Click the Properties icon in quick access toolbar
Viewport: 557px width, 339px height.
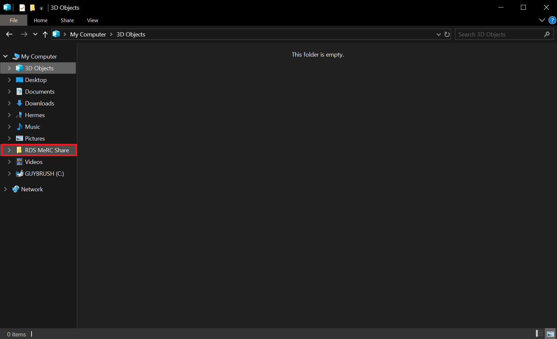pyautogui.click(x=22, y=7)
